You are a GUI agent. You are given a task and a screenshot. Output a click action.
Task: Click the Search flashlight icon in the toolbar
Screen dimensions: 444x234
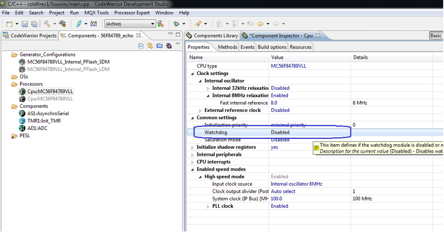(198, 24)
